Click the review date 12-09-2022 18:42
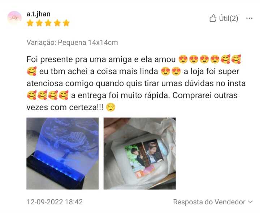The image size is (260, 213). [x=55, y=202]
